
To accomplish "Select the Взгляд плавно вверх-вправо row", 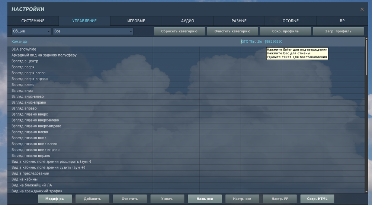I will (x=186, y=126).
